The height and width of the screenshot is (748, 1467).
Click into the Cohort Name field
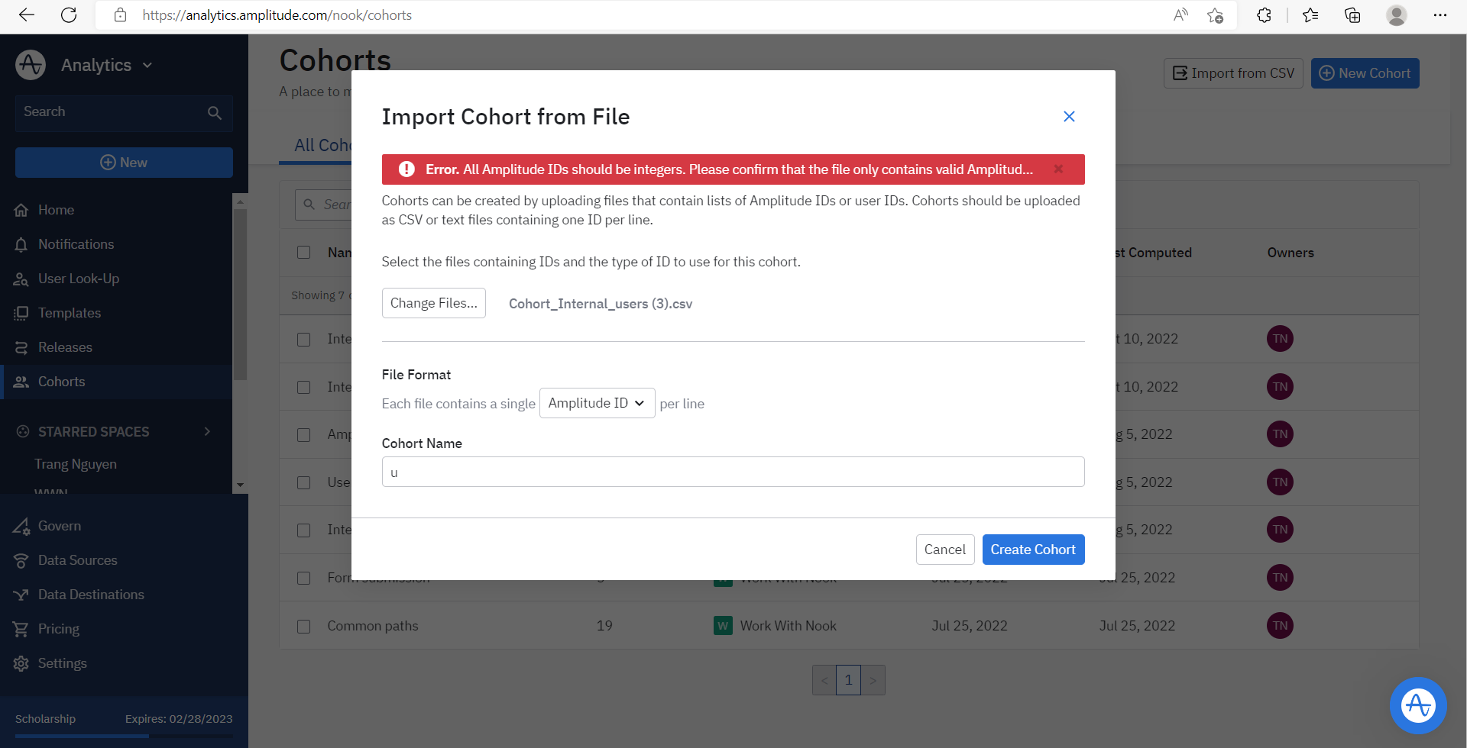[733, 472]
